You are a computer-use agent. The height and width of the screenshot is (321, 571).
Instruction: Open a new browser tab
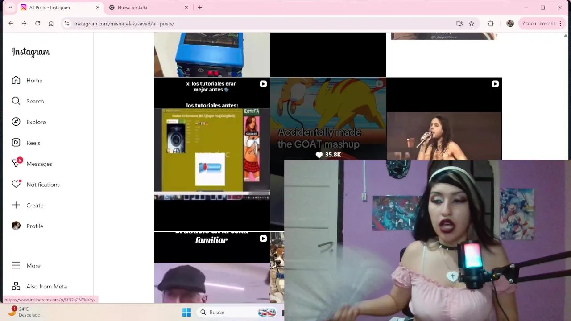point(200,8)
